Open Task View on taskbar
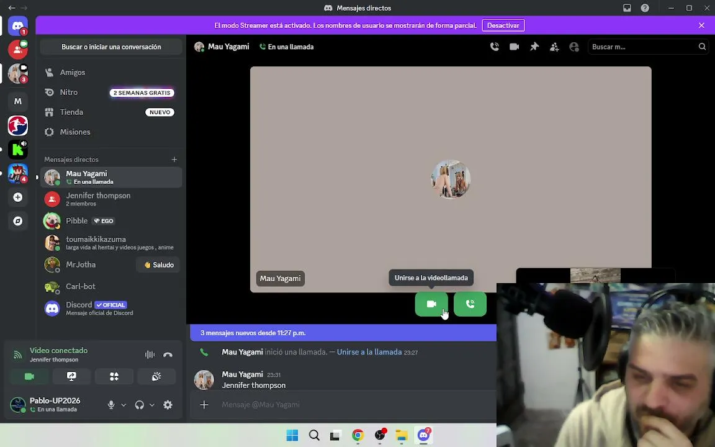This screenshot has height=447, width=715. point(336,436)
